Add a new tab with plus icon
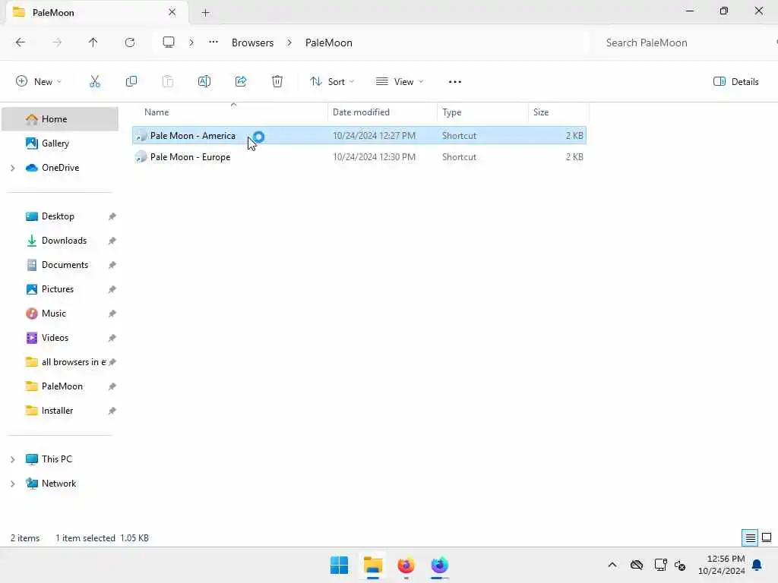 click(x=205, y=13)
